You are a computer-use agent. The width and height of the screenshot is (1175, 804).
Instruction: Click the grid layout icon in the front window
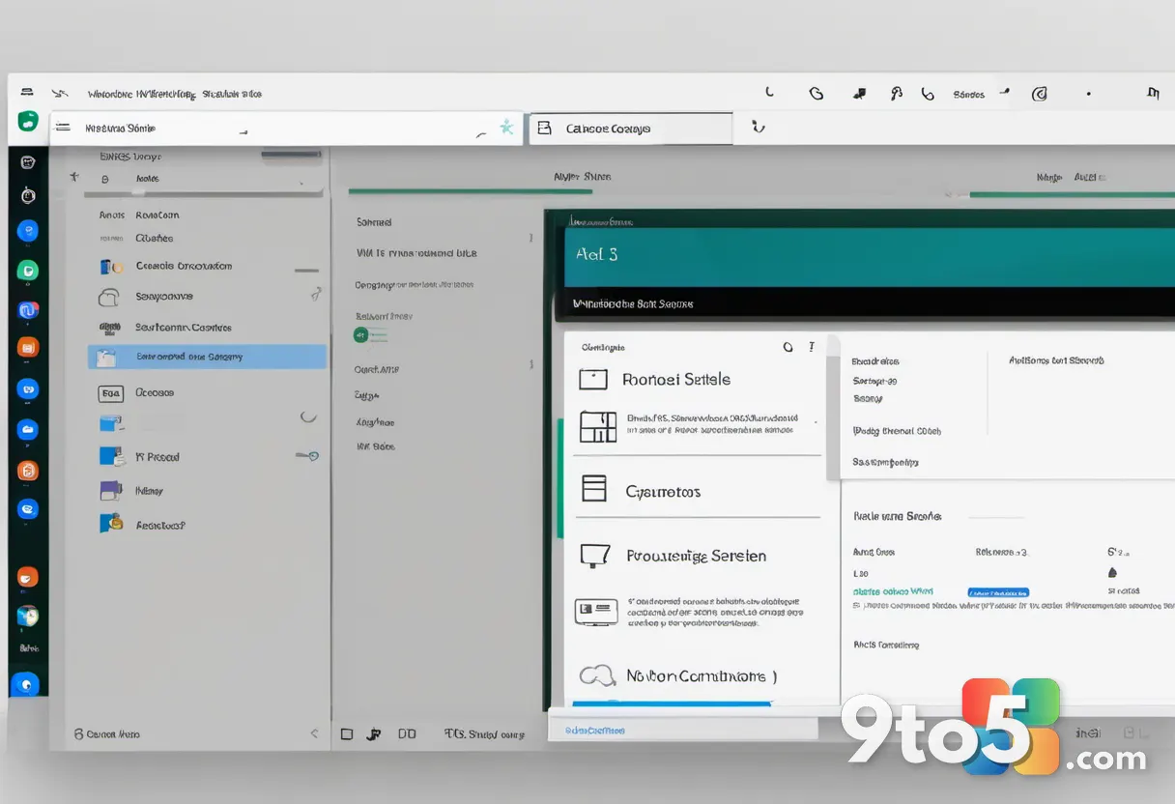click(x=597, y=426)
